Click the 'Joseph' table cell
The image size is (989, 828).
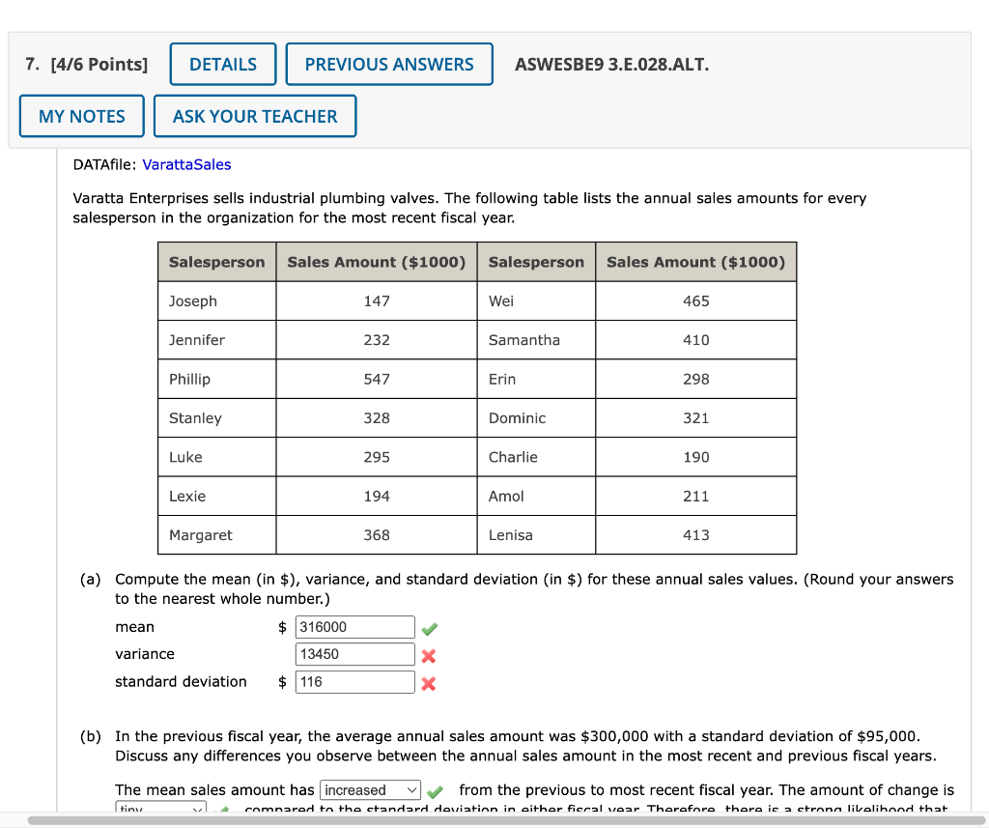(217, 301)
